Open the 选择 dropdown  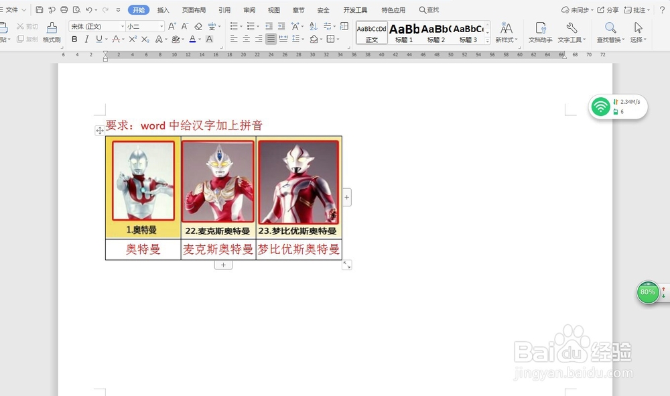639,32
